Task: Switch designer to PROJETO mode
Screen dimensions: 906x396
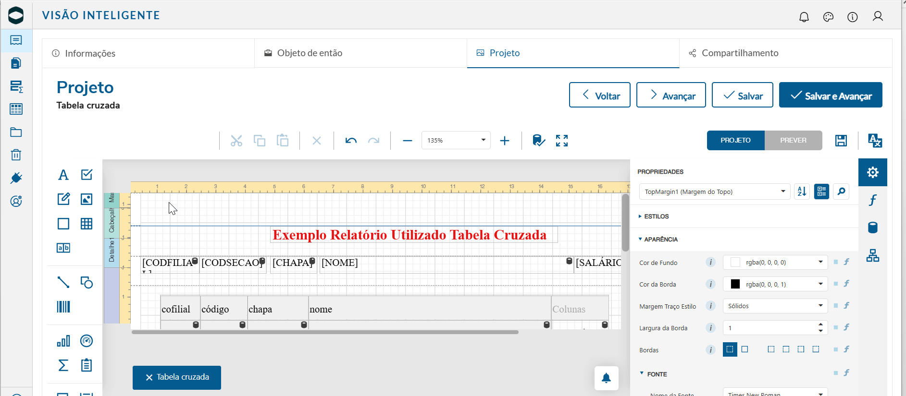Action: point(736,140)
